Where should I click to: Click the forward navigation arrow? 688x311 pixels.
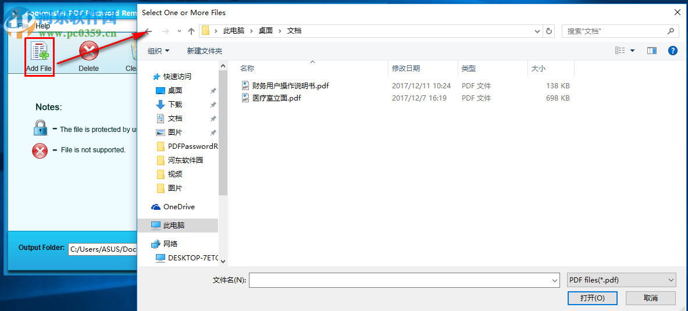coord(165,31)
